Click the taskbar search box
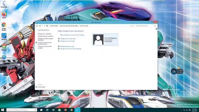 22,110
